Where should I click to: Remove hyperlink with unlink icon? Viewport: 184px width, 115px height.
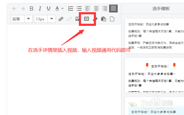[x=69, y=19]
